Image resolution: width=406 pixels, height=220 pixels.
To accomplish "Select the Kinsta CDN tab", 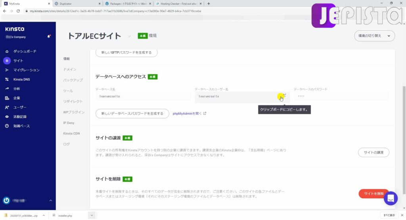I will 71,133.
